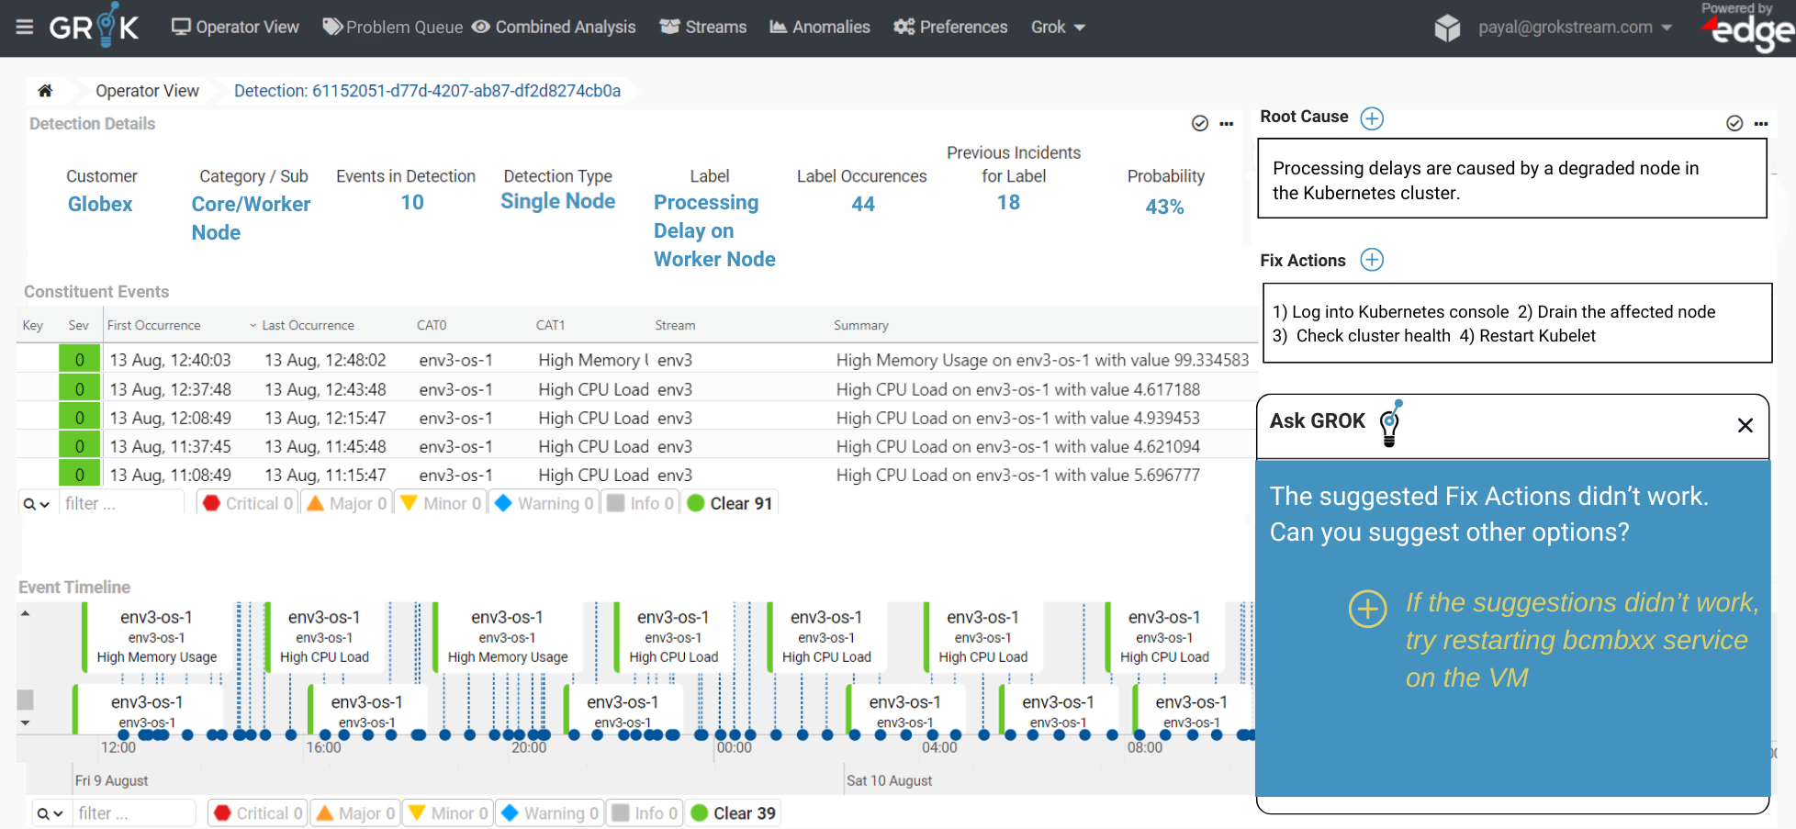Add the suggested bcmbxx restart action
The width and height of the screenshot is (1796, 829).
coord(1367,610)
